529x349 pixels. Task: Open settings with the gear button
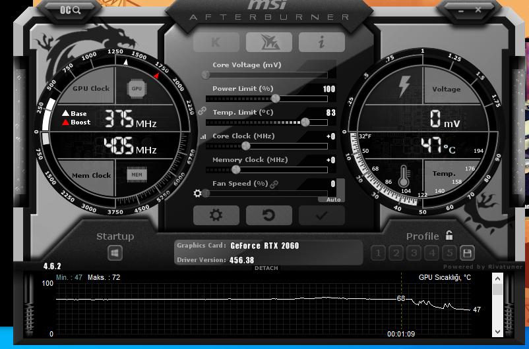[x=216, y=215]
